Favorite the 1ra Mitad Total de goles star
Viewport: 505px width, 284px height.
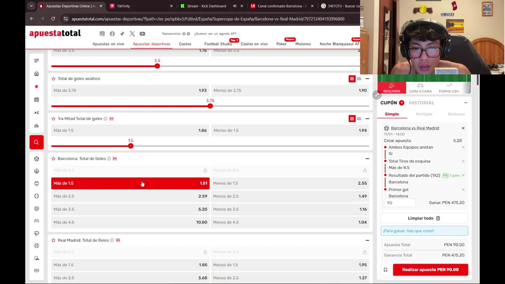(x=53, y=118)
